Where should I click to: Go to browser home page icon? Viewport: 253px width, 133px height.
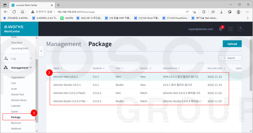tap(22, 12)
